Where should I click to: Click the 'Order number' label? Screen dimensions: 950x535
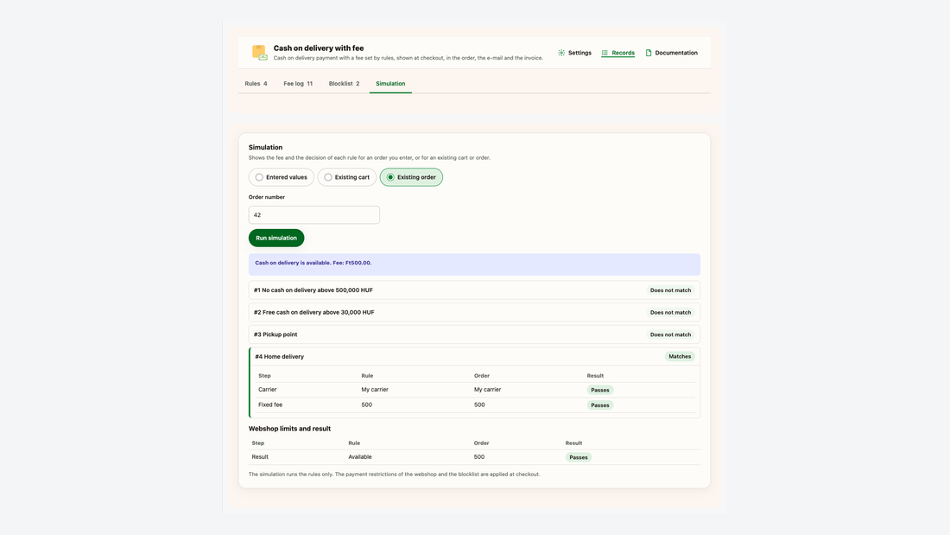[267, 197]
